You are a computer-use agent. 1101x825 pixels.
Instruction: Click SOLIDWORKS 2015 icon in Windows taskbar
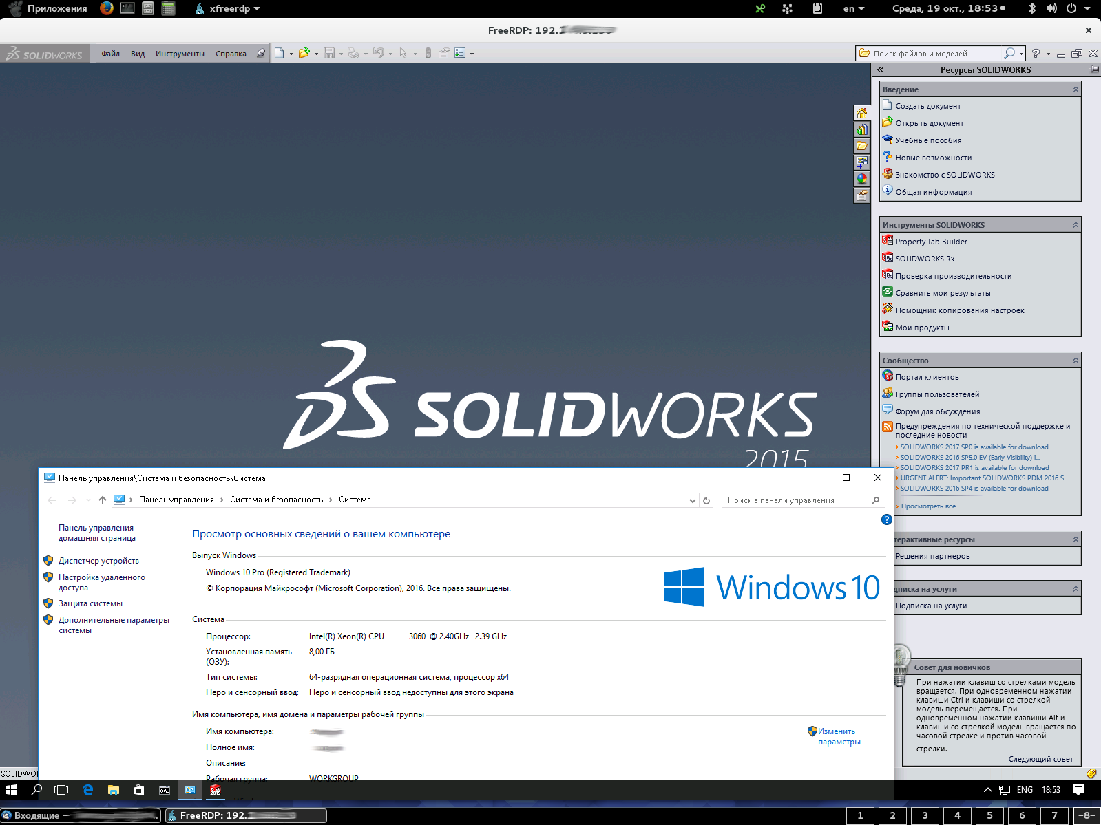(x=216, y=790)
